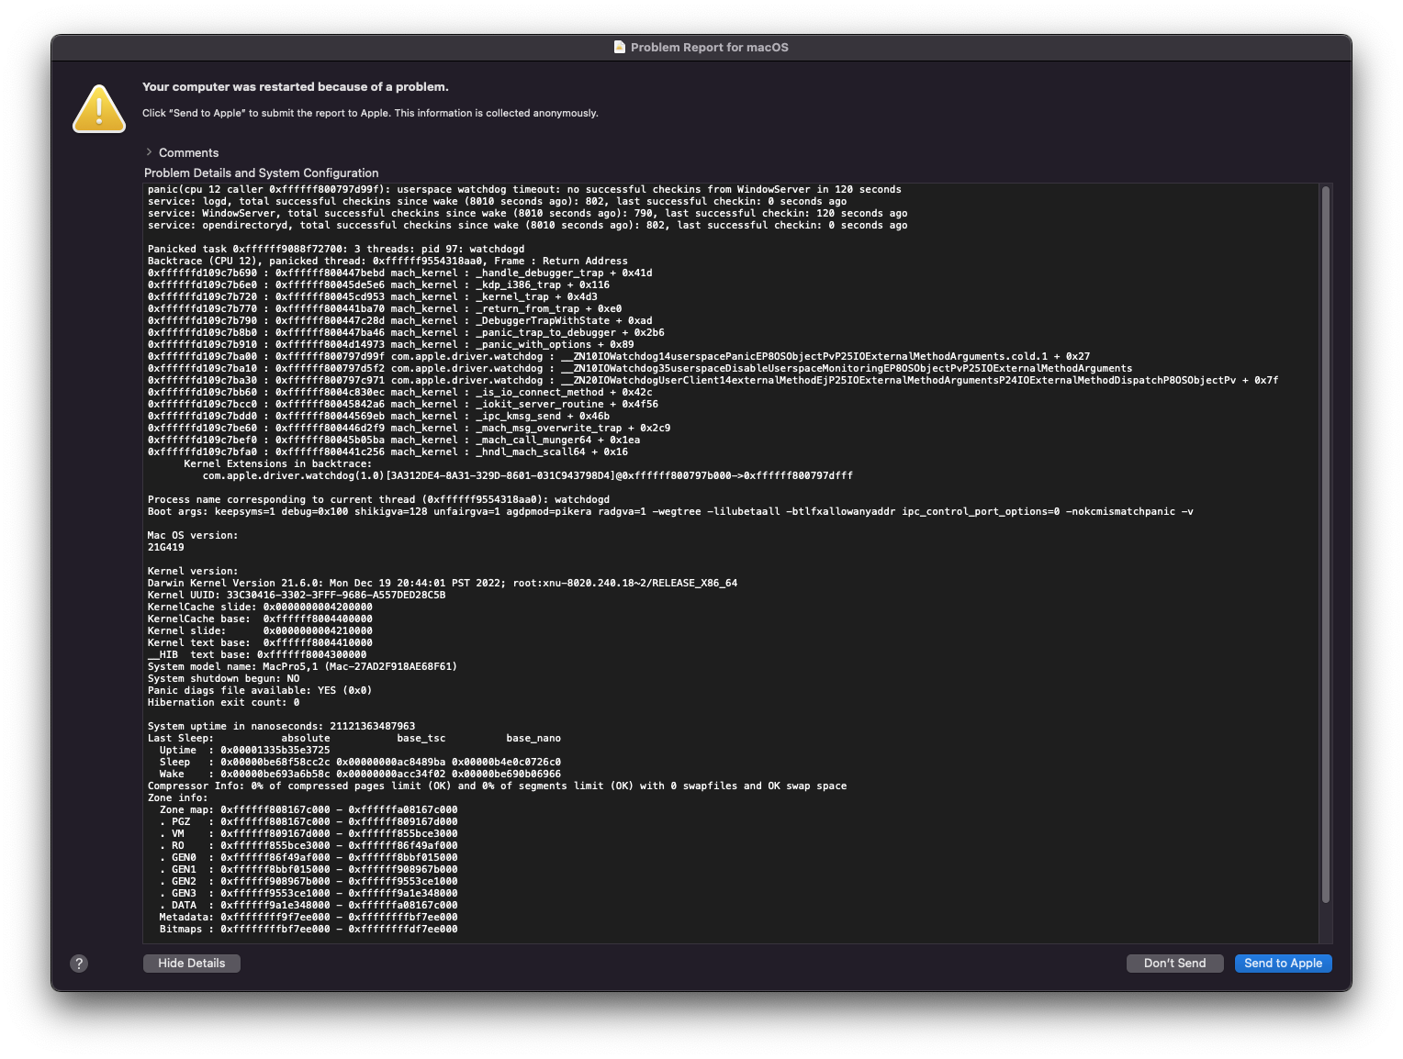Expand the Comments disclosure triangle
The image size is (1403, 1059).
tap(149, 152)
